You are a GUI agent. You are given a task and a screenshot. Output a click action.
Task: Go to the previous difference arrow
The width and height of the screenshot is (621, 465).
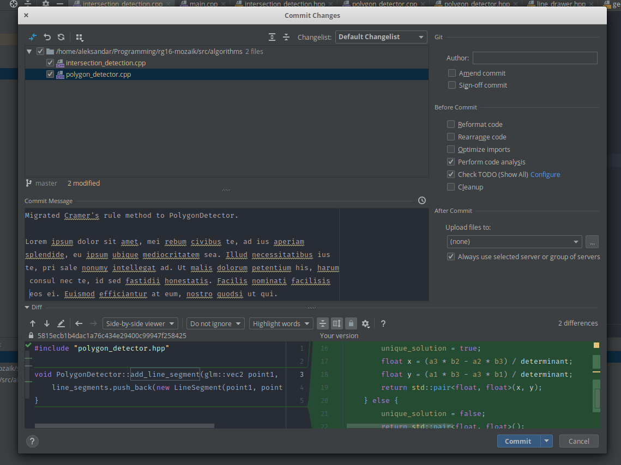pos(33,323)
